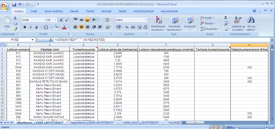Align text left
This screenshot has height=129, width=275.
click(x=76, y=27)
